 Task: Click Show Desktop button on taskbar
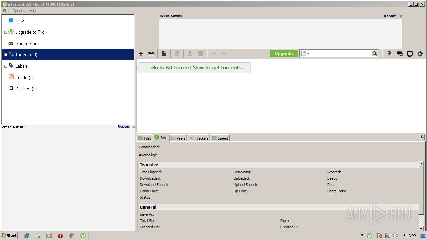pos(424,236)
